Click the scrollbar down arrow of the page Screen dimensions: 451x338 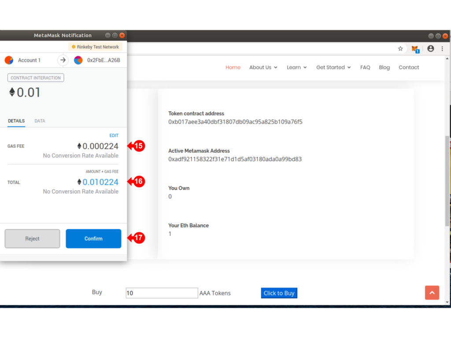[447, 302]
